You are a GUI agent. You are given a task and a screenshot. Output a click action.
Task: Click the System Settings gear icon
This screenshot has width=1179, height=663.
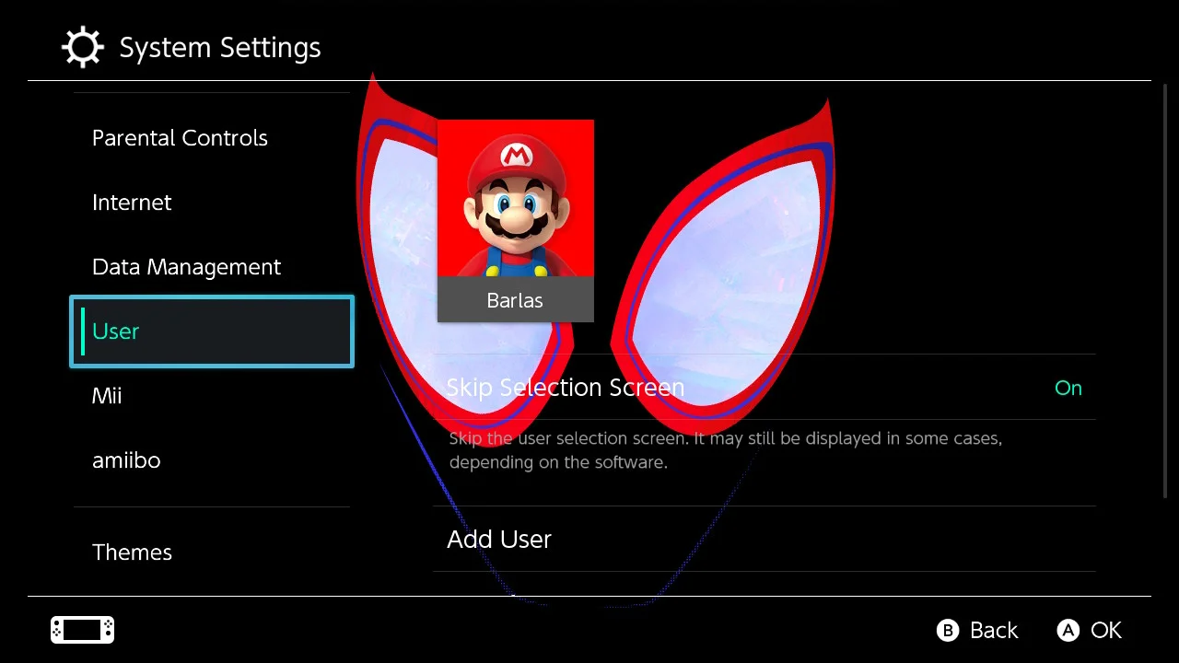point(82,47)
